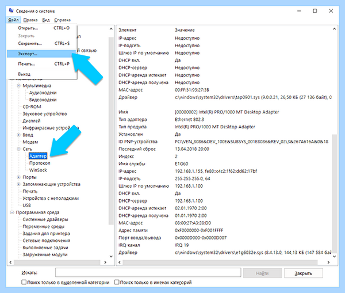The height and width of the screenshot is (293, 345).
Task: Collapse the Программная среда node
Action: [x=12, y=212]
